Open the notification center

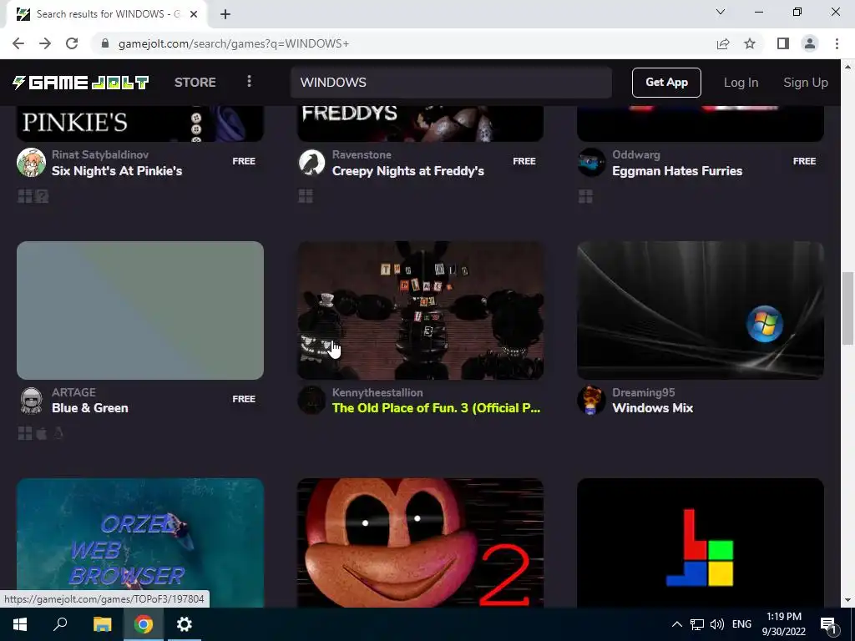point(828,625)
